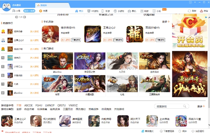The width and height of the screenshot is (210, 135).
Task: Select the 西方魔幻 category filter
Action: pyautogui.click(x=81, y=109)
